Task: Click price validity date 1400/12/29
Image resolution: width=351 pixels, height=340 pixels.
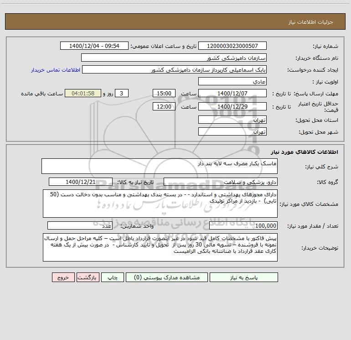Action: pyautogui.click(x=232, y=106)
